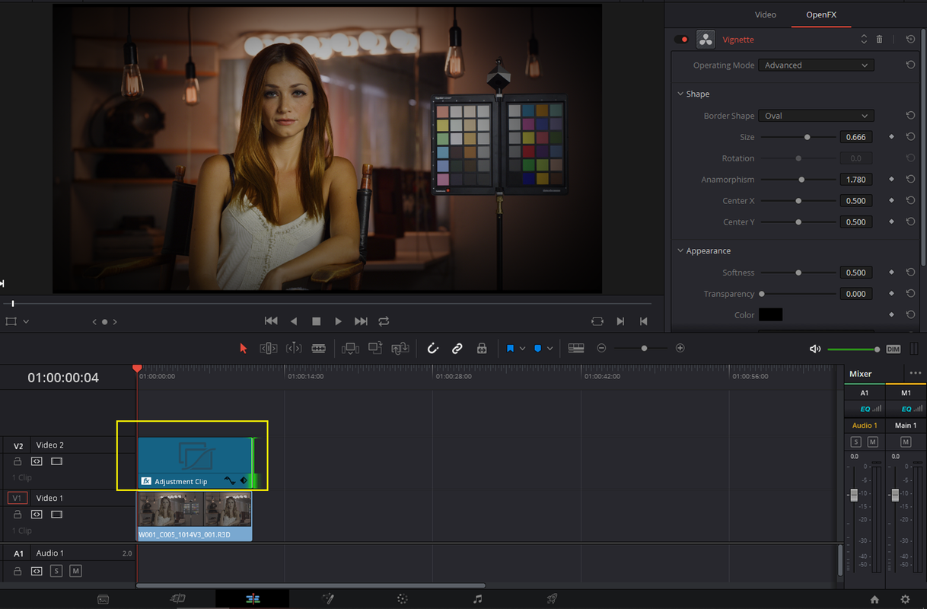
Task: Open the Mixer options menu
Action: [915, 373]
